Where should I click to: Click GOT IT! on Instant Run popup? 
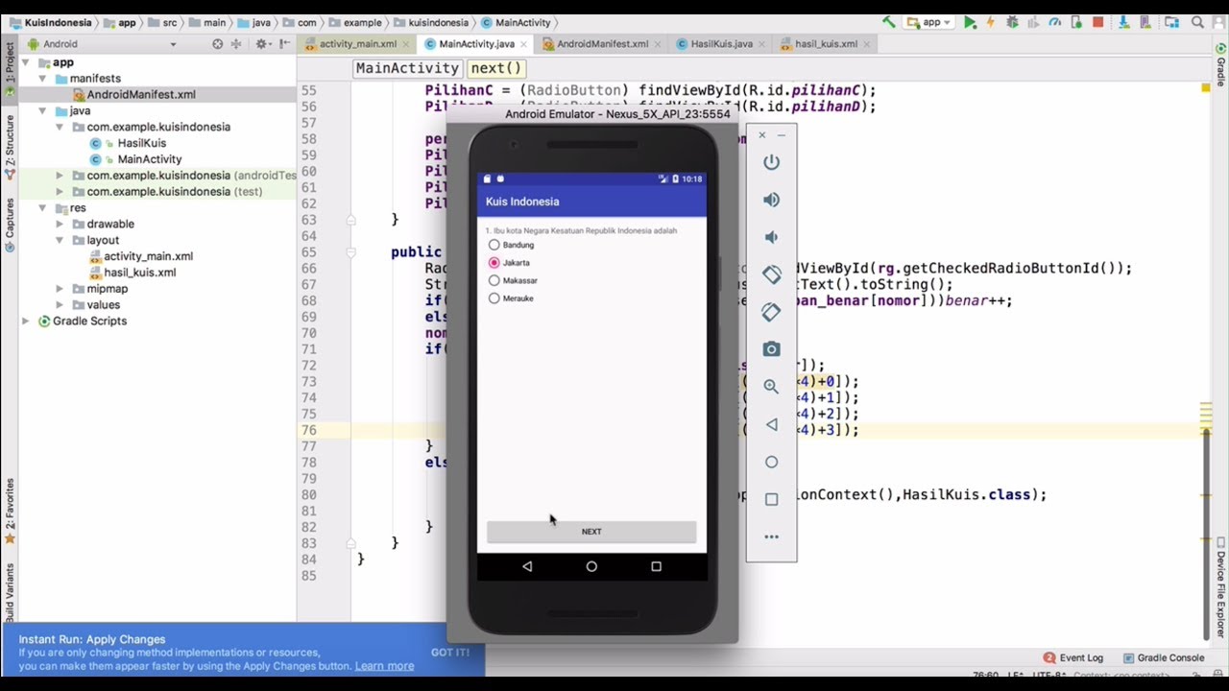pyautogui.click(x=450, y=653)
